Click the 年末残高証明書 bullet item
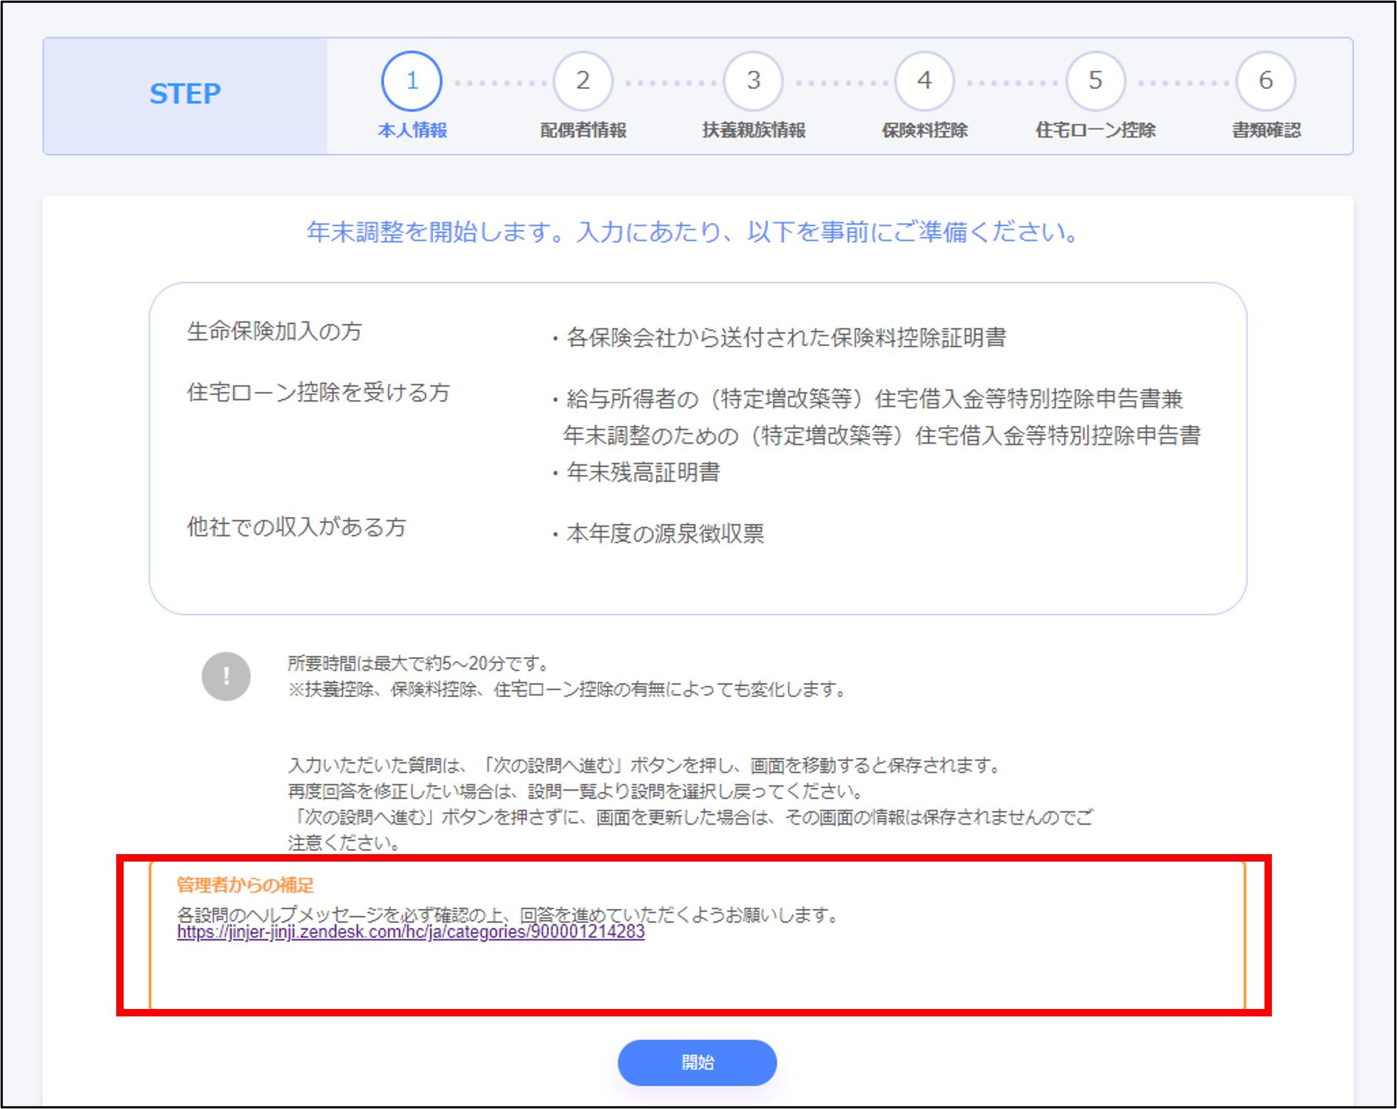1397x1109 pixels. click(x=643, y=472)
